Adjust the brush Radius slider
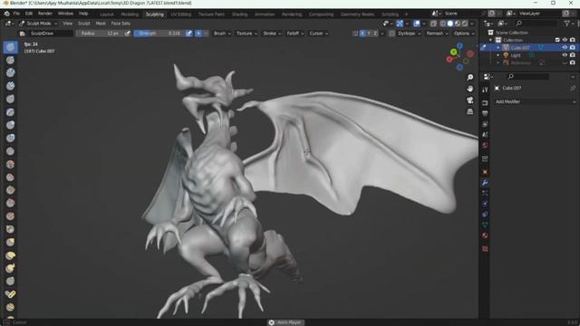Image resolution: width=580 pixels, height=326 pixels. pyautogui.click(x=99, y=34)
